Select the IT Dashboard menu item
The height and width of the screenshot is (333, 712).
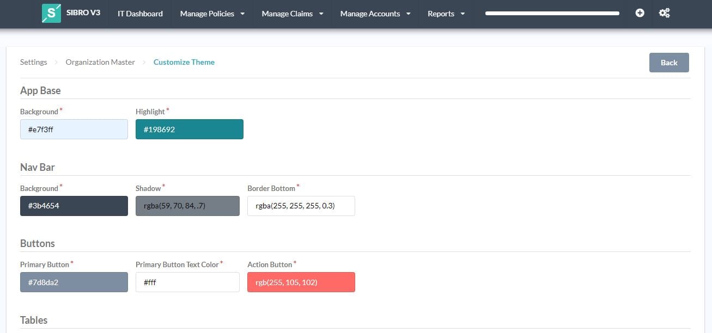139,14
